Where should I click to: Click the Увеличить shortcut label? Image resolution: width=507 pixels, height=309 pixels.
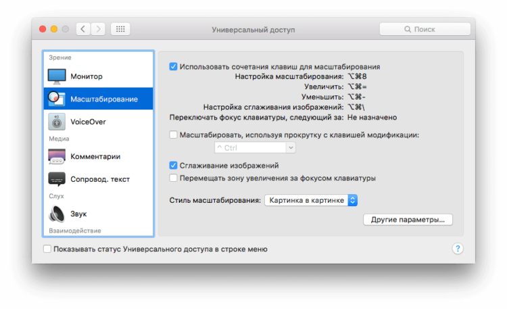tap(324, 87)
